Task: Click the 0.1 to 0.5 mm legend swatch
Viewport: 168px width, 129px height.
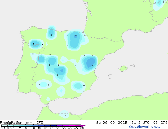Action: tap(5, 126)
